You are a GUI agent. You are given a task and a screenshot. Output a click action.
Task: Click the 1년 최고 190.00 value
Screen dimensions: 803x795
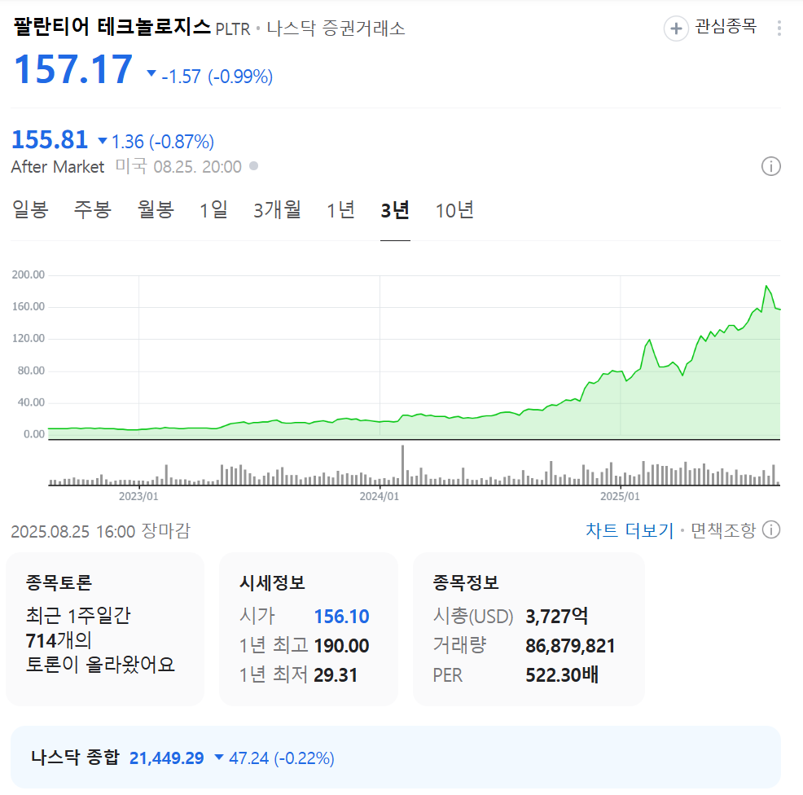pyautogui.click(x=341, y=645)
